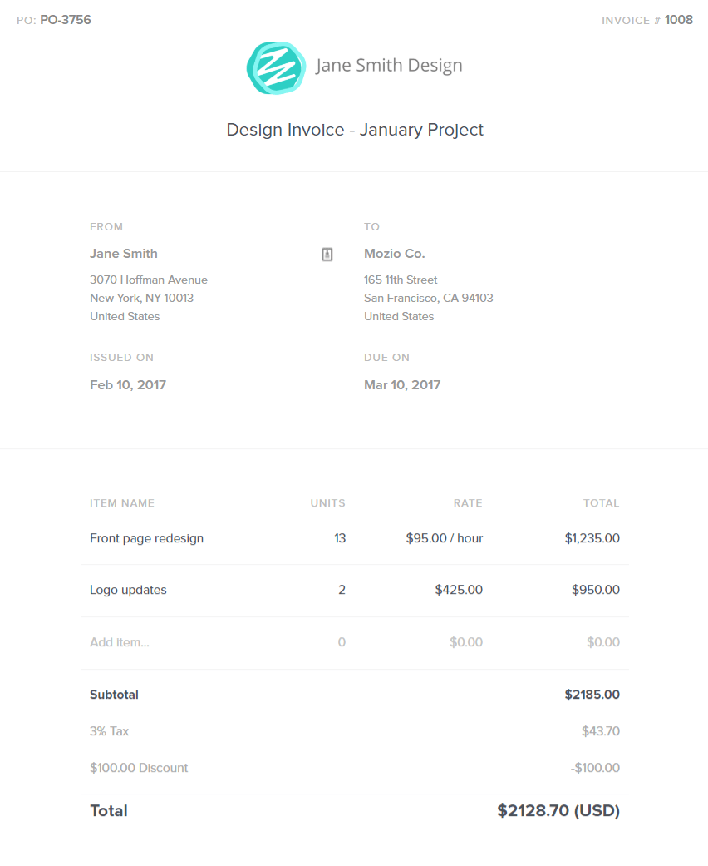Click the invoice title January Project
Viewport: 708px width, 866px height.
pyautogui.click(x=355, y=130)
